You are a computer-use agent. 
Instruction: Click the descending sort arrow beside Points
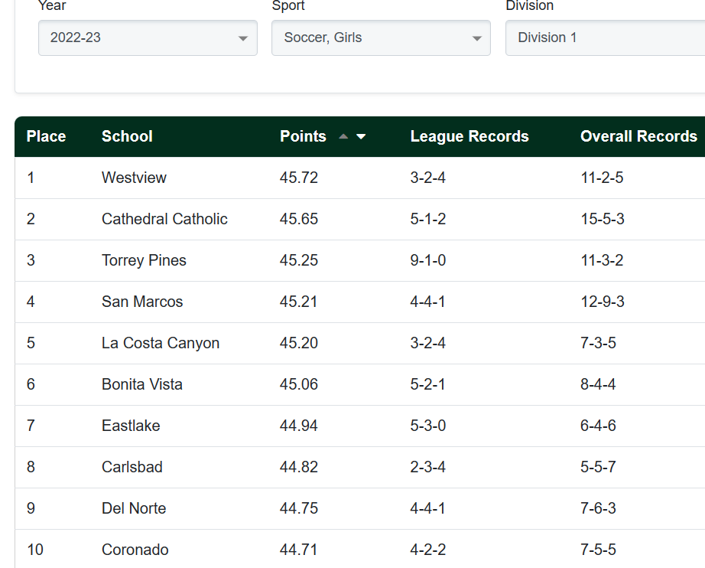click(361, 136)
